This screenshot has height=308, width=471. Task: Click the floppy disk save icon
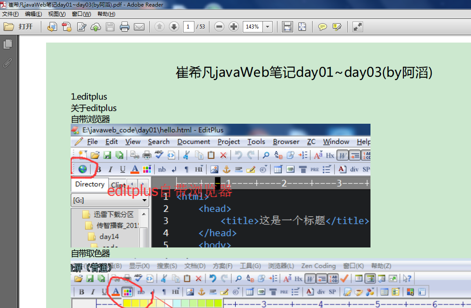[110, 27]
